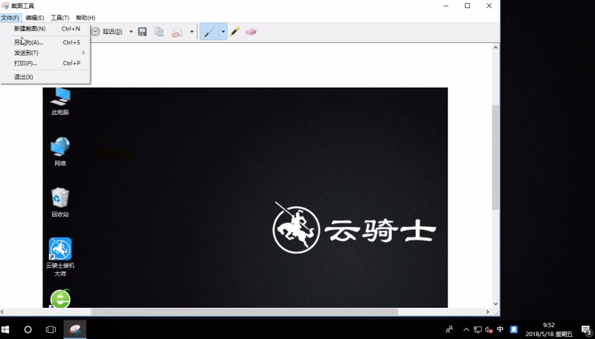595x339 pixels.
Task: Click the network tray icon
Action: point(477,329)
